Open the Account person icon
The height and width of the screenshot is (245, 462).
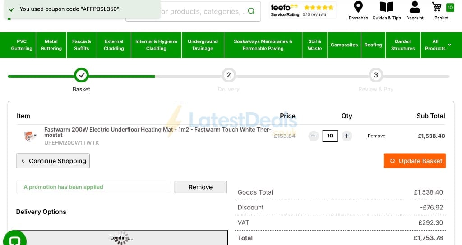point(415,7)
